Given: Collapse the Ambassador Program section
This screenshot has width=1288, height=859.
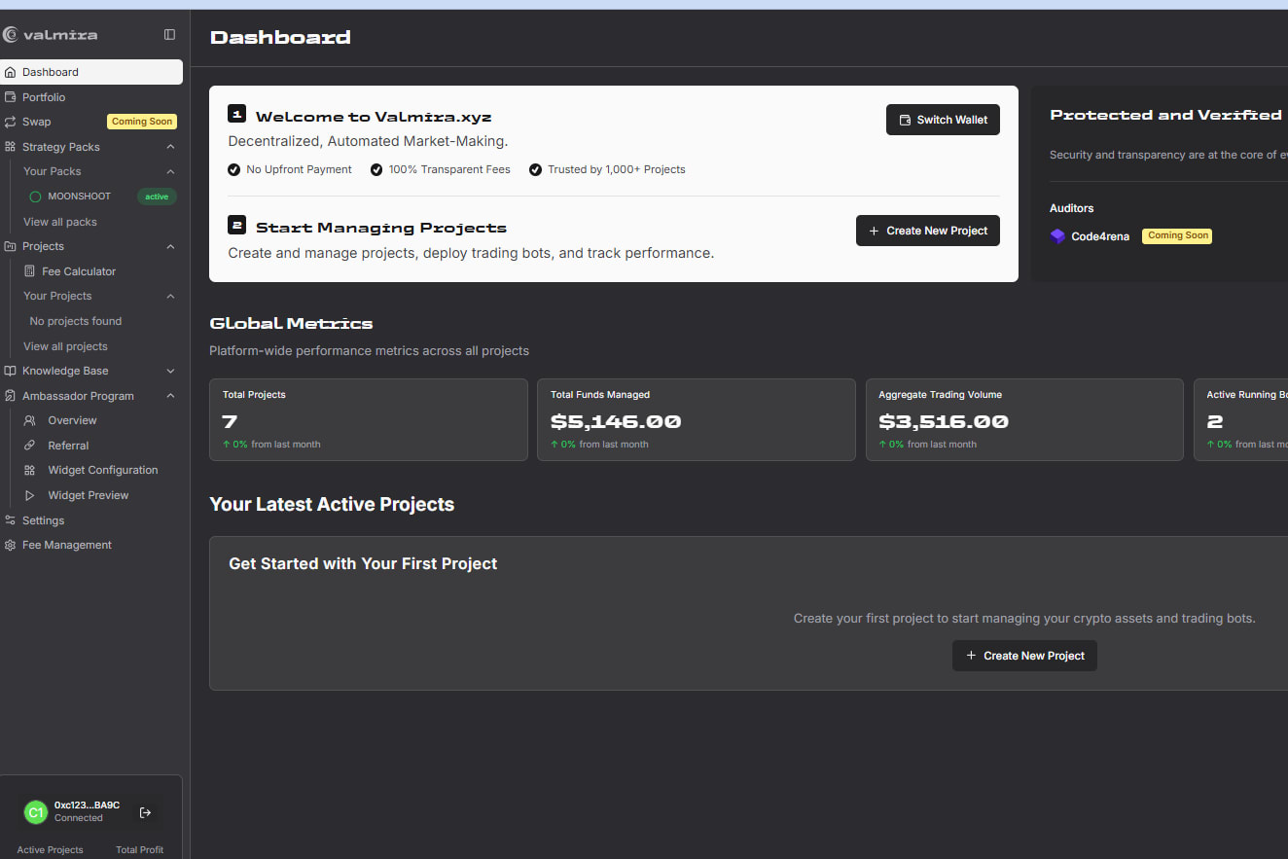Looking at the screenshot, I should pos(170,395).
